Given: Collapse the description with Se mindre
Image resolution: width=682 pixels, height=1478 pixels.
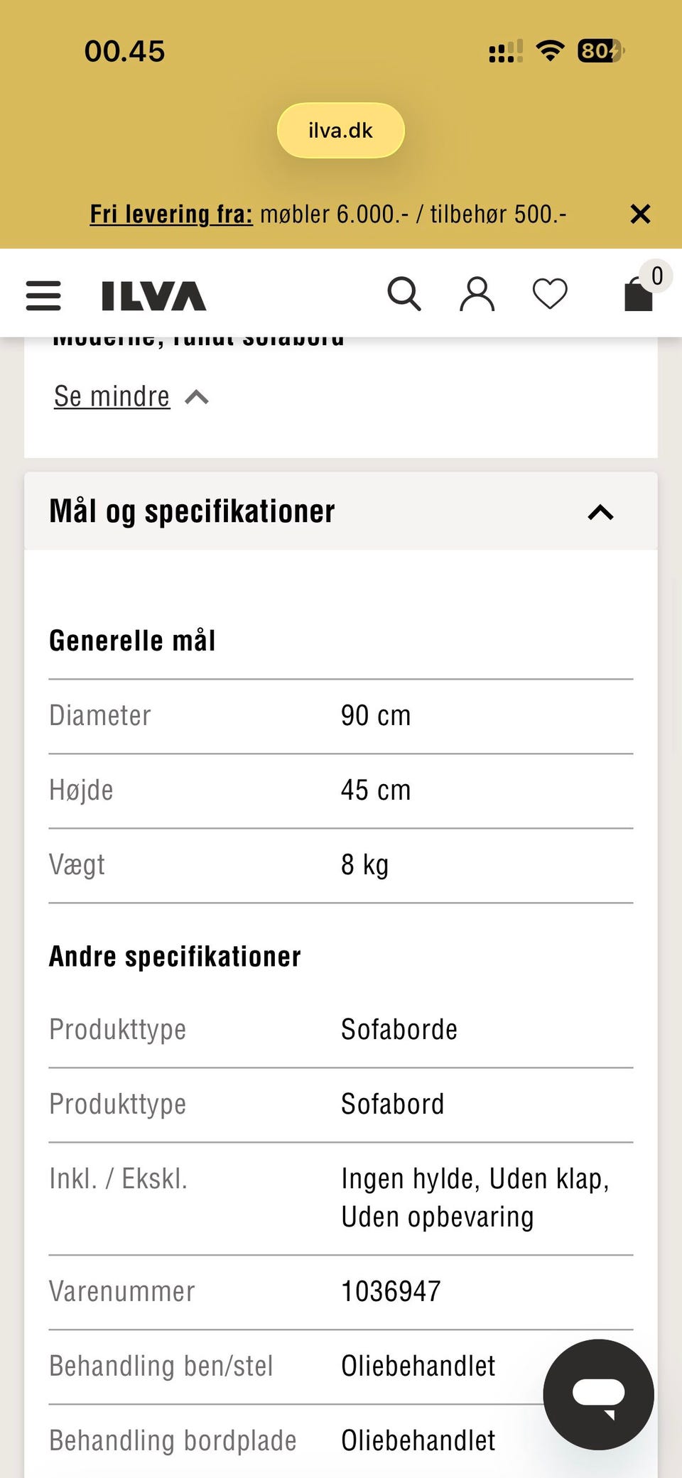Looking at the screenshot, I should 111,396.
